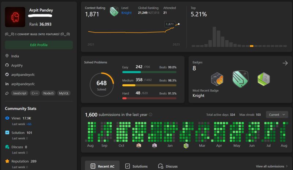Click the Solution checkbox icon in Community Stats

[x=7, y=132]
